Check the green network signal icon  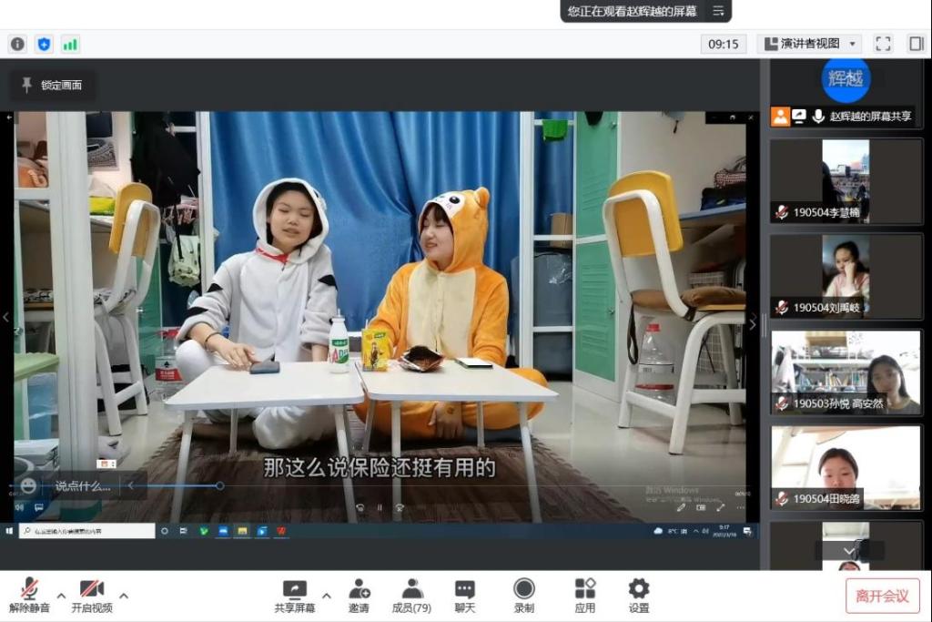70,44
